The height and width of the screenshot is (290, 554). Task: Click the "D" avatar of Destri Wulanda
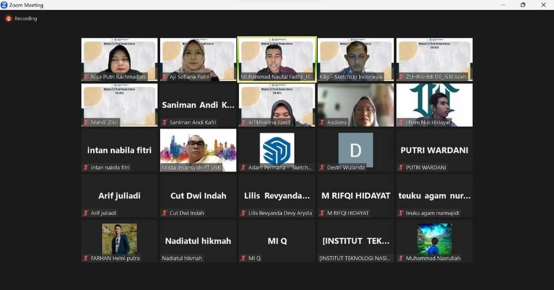(x=355, y=150)
